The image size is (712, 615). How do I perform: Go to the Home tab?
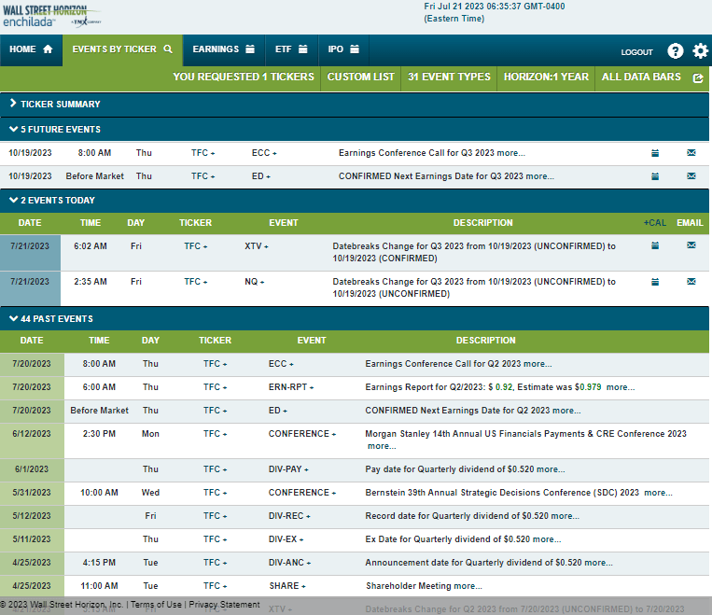[x=32, y=49]
